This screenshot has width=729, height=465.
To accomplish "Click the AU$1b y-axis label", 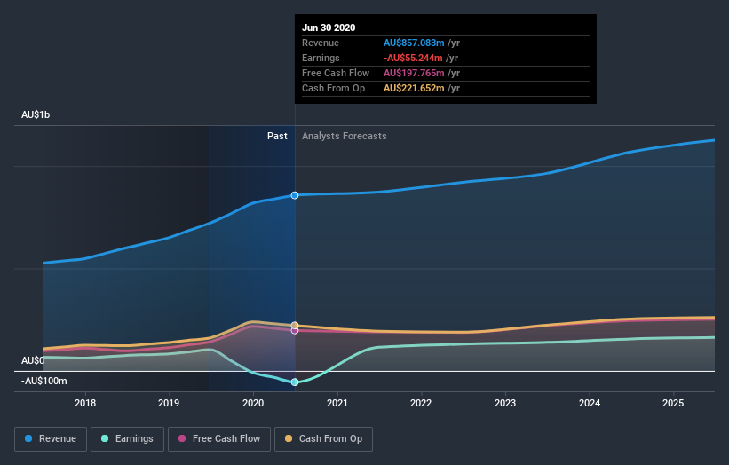I will tap(36, 114).
